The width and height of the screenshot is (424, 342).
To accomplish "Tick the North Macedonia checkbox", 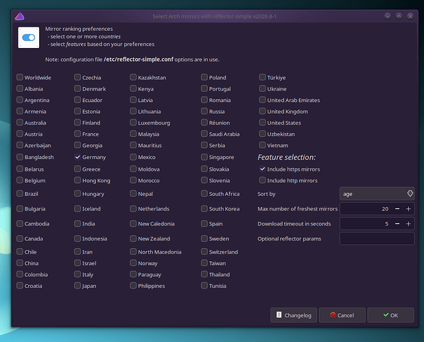I will 133,252.
